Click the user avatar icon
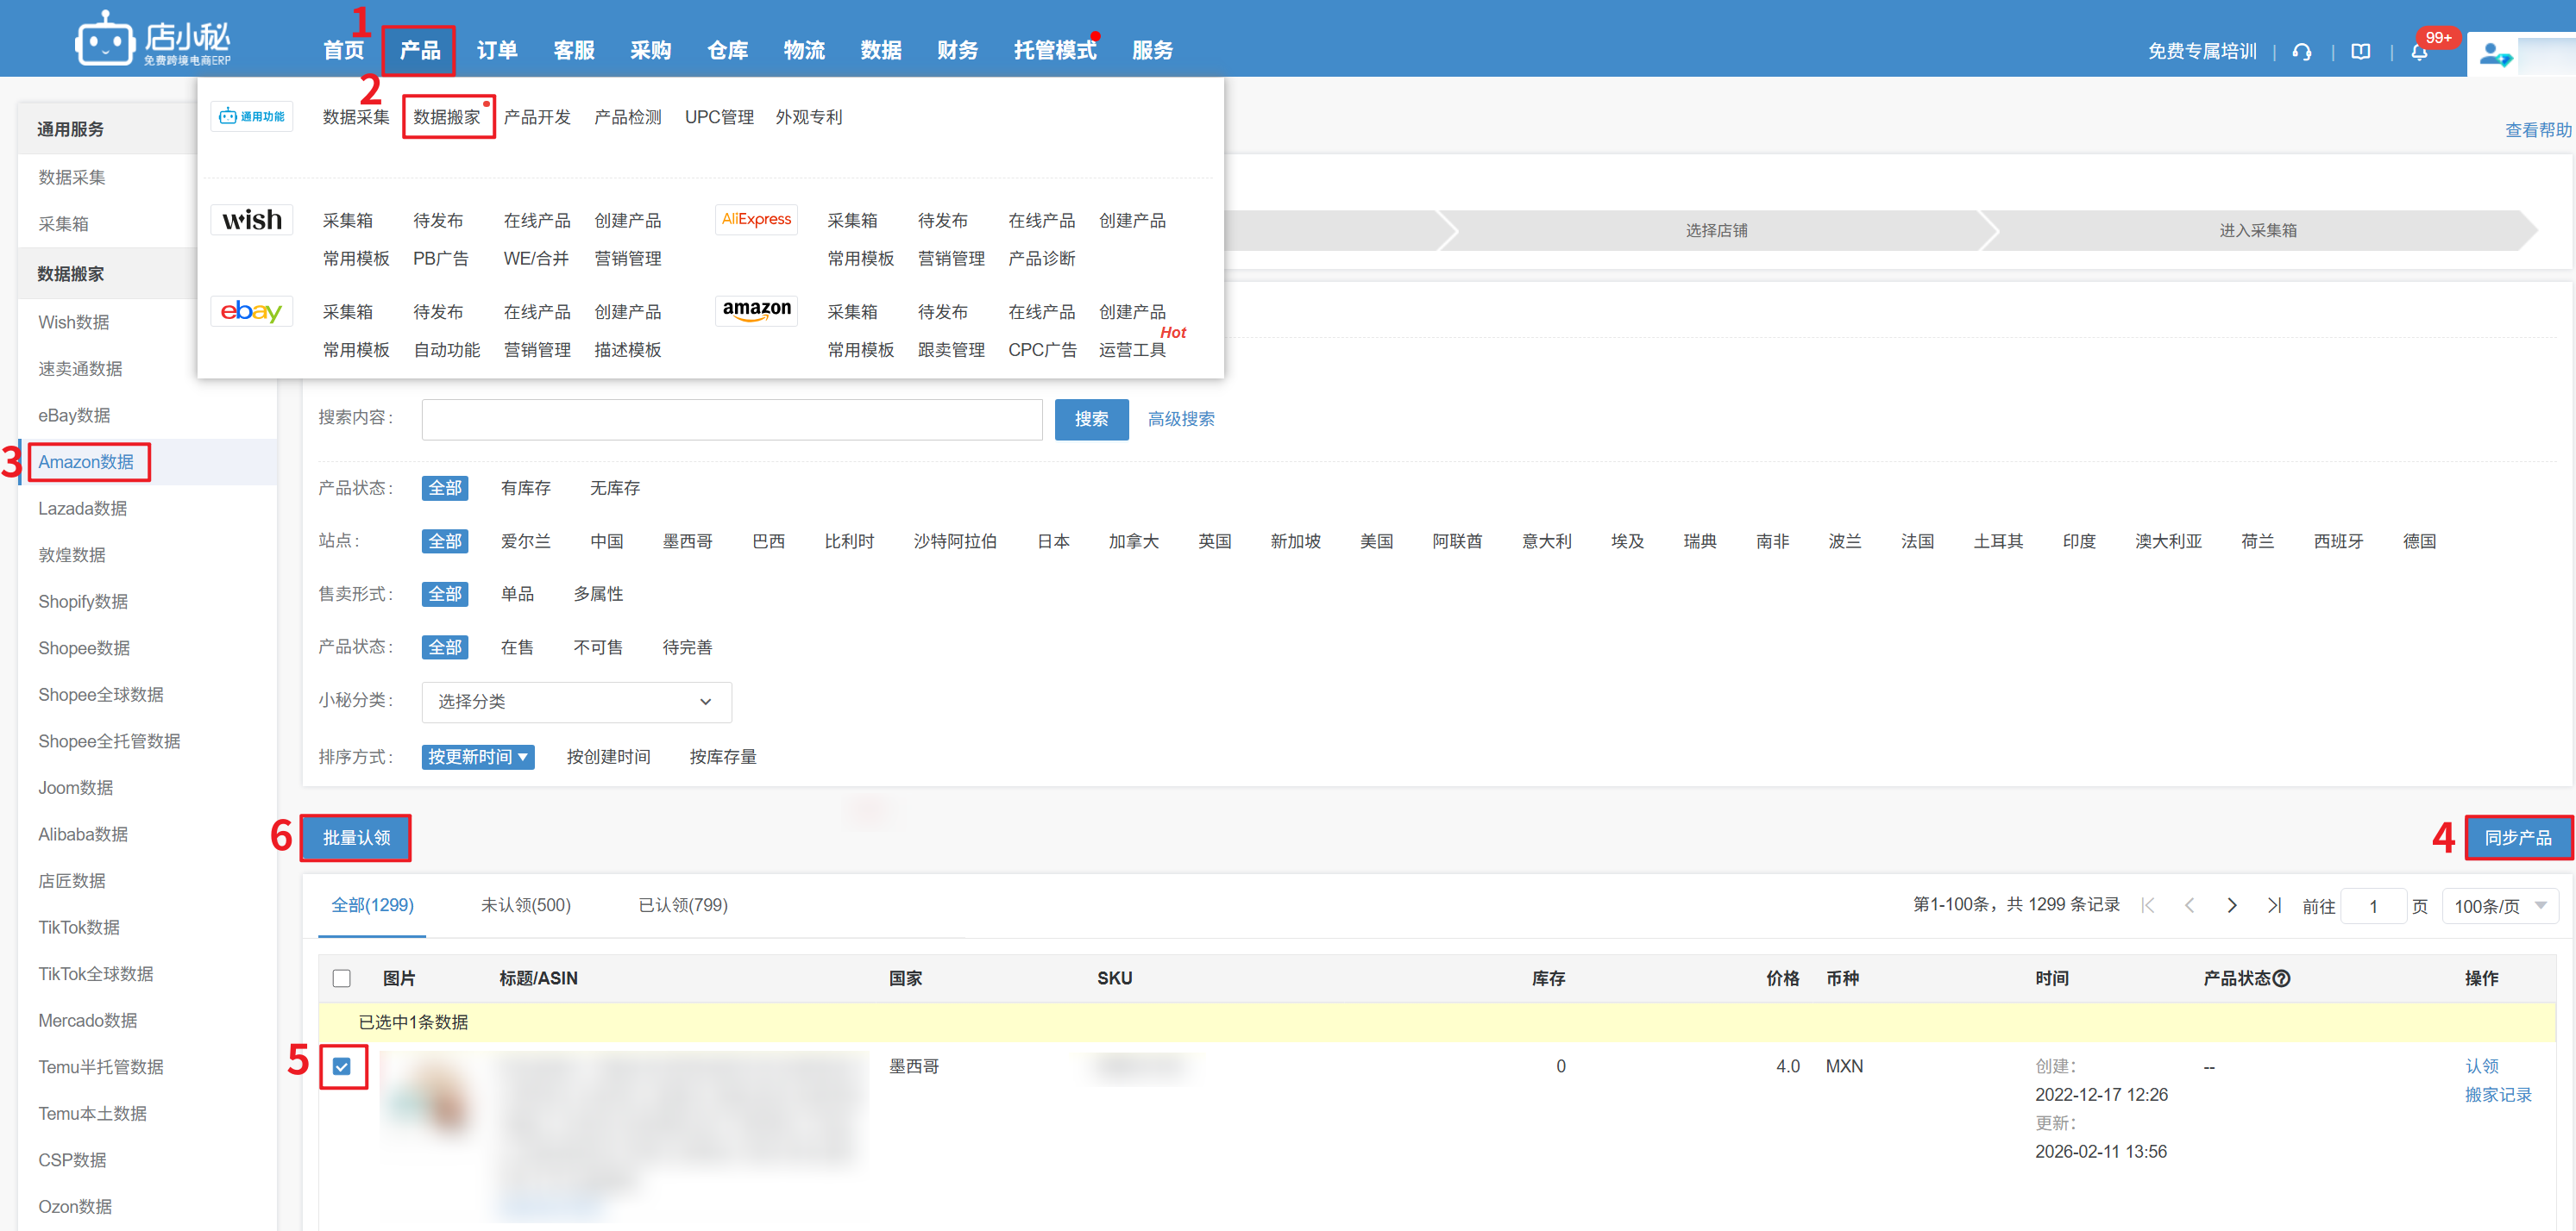2576x1231 pixels. [2493, 53]
